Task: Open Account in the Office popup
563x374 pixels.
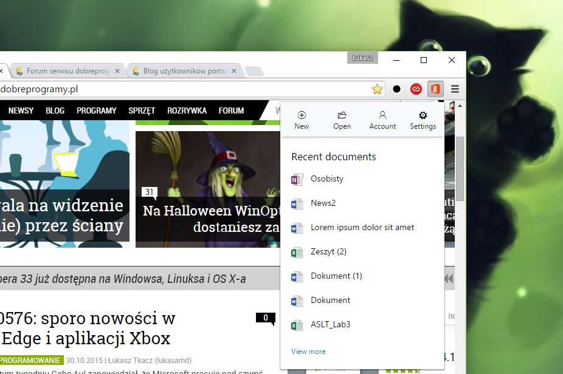Action: [x=382, y=120]
